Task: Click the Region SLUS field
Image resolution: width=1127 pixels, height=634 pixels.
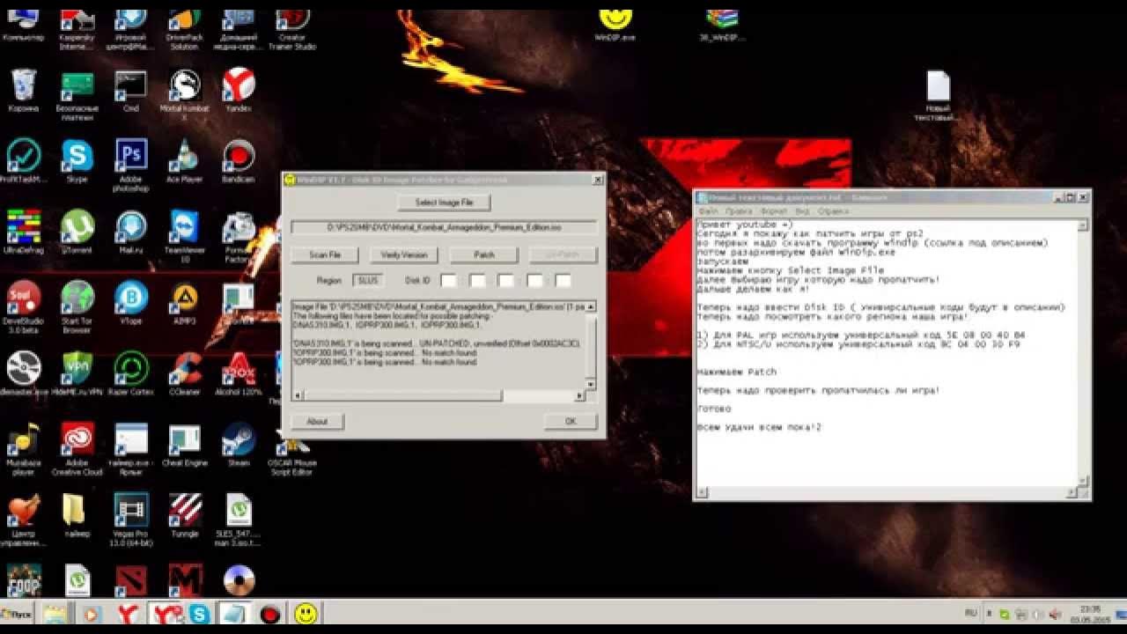Action: [366, 281]
